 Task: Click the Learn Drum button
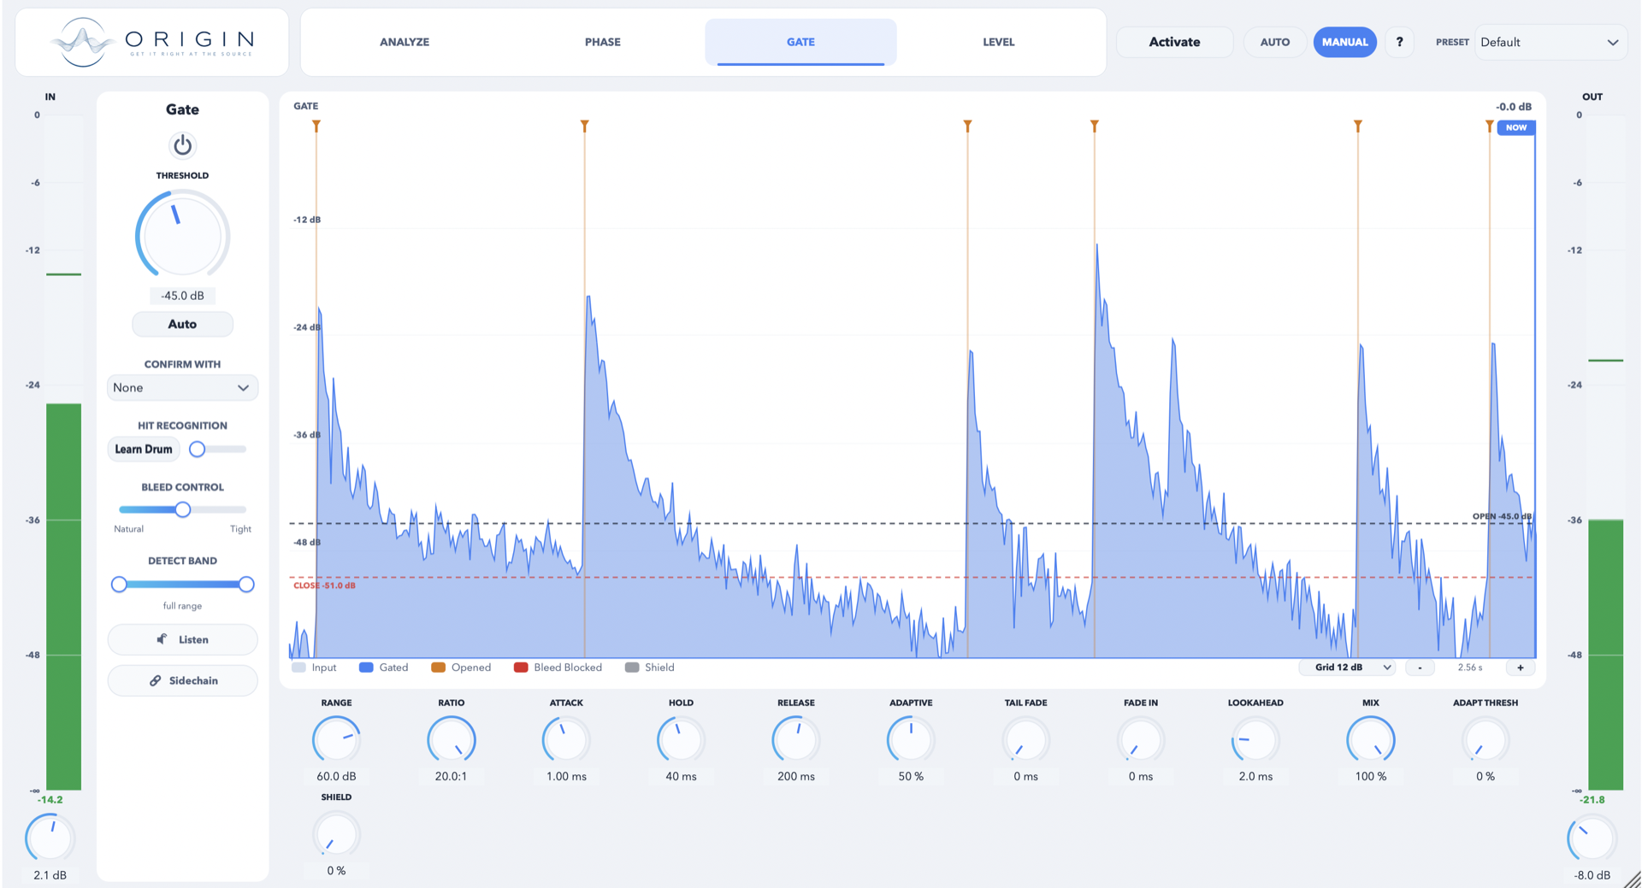pyautogui.click(x=144, y=449)
